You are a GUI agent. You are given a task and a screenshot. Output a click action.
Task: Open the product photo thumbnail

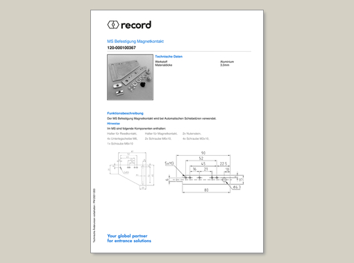pos(130,77)
